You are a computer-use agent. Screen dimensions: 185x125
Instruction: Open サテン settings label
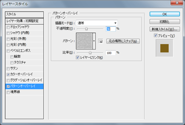14,68
